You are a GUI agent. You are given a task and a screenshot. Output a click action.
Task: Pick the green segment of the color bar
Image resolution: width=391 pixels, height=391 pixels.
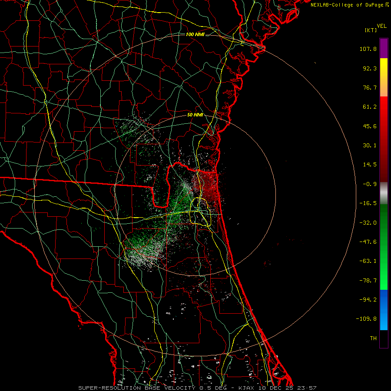[384, 247]
